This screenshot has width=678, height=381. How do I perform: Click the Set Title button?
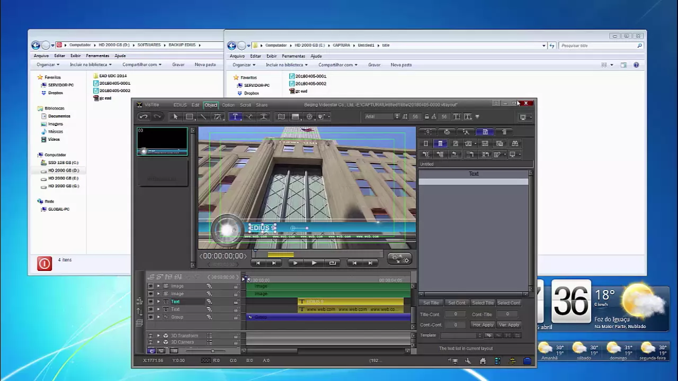[431, 303]
